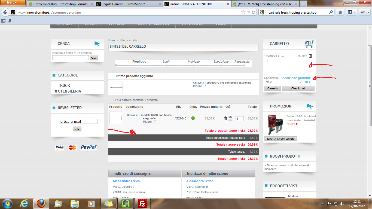Open the Serie USAG 14 chiavi promotion link
Viewport: 372px width, 209px height.
click(x=301, y=118)
